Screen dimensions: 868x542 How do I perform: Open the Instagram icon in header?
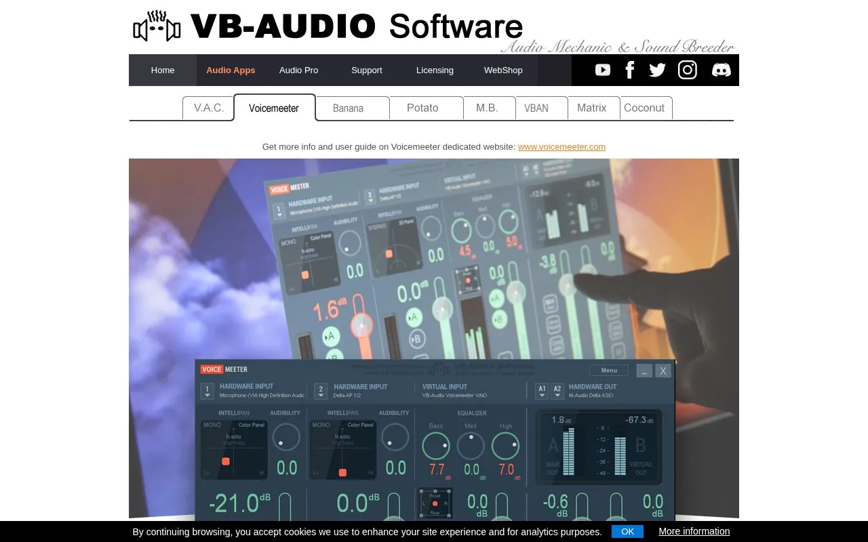click(688, 70)
